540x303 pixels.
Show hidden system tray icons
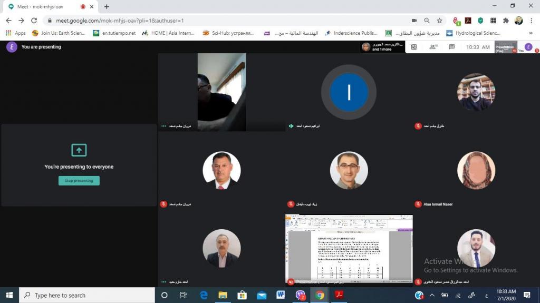coord(432,295)
